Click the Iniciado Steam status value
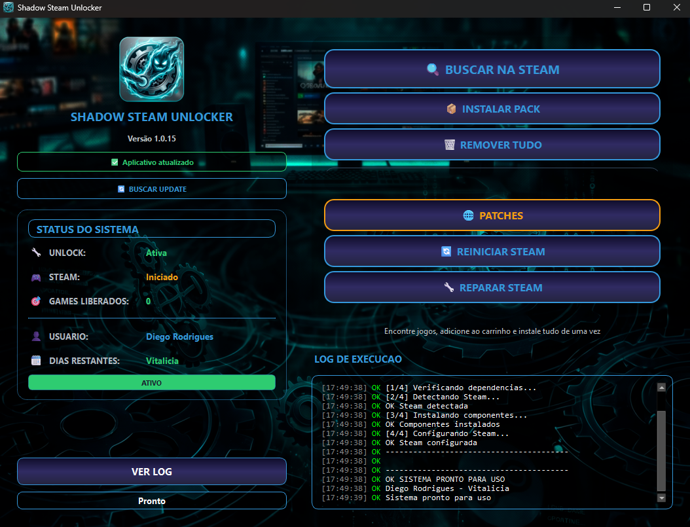 [x=162, y=277]
